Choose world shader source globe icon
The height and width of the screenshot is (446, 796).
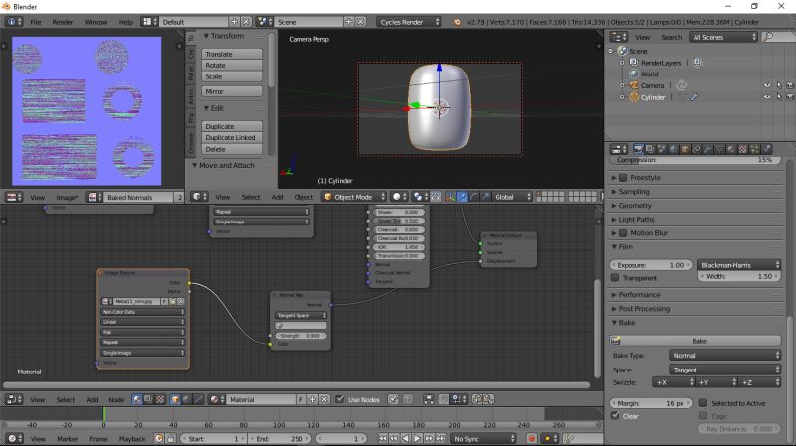pos(186,400)
